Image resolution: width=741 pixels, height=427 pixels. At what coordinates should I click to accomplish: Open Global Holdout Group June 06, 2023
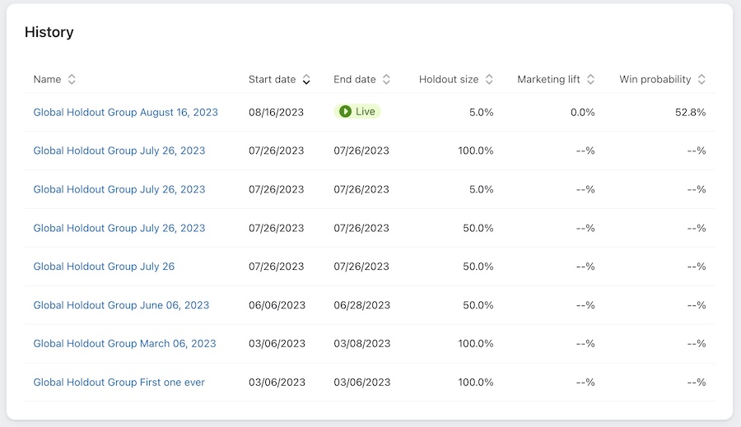[x=121, y=305]
